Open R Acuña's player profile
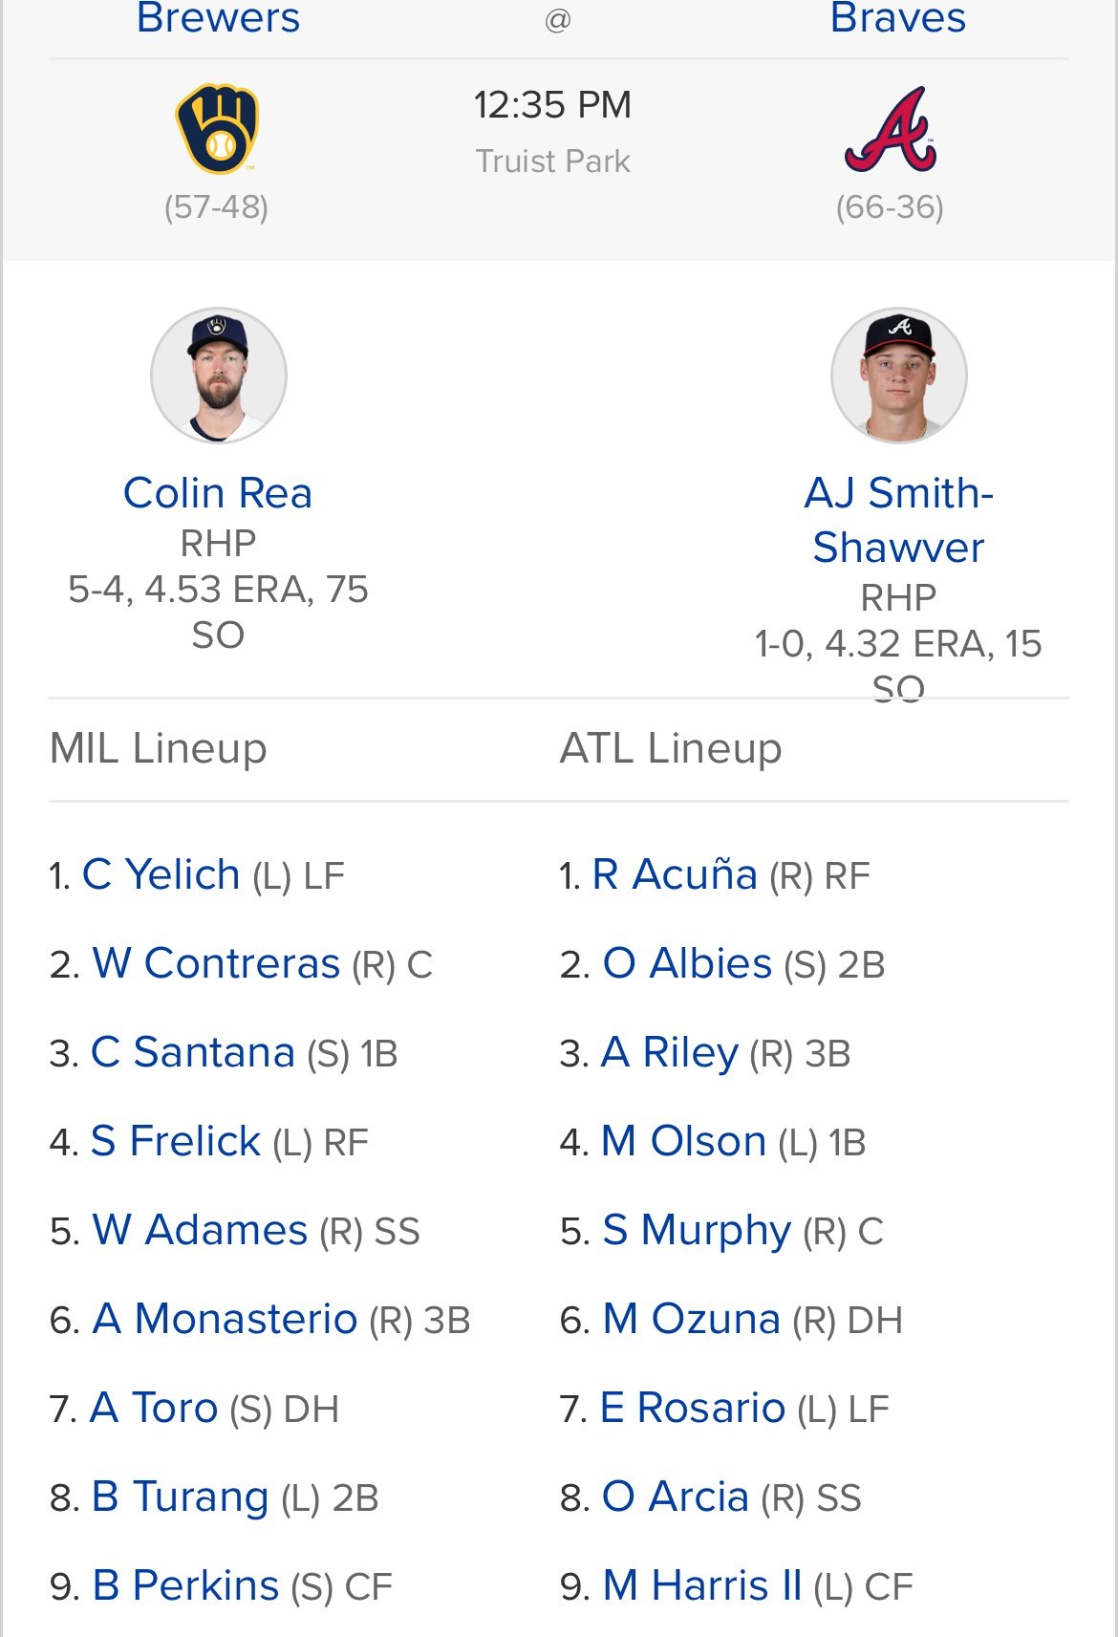This screenshot has height=1637, width=1118. [x=675, y=874]
